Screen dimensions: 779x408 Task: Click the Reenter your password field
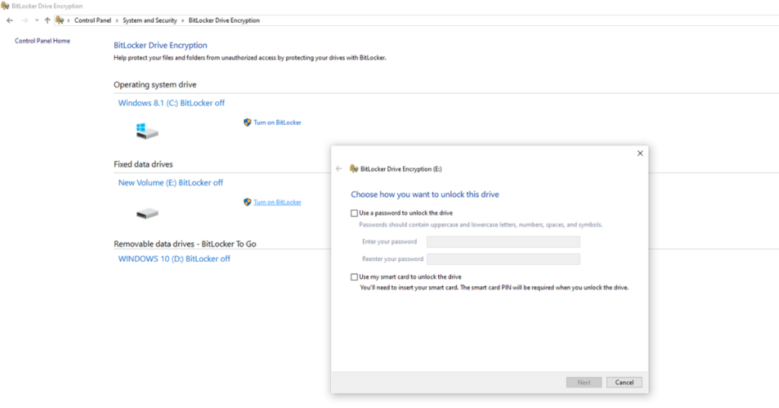(504, 259)
